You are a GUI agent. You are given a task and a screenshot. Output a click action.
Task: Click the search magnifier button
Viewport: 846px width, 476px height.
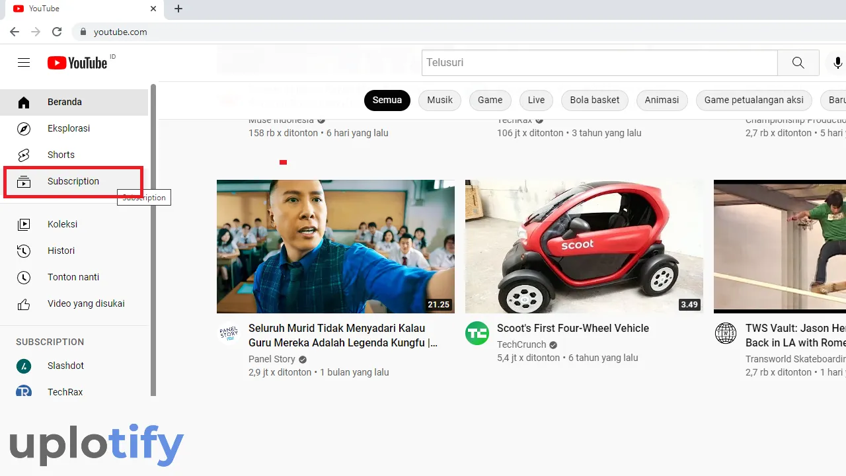798,63
